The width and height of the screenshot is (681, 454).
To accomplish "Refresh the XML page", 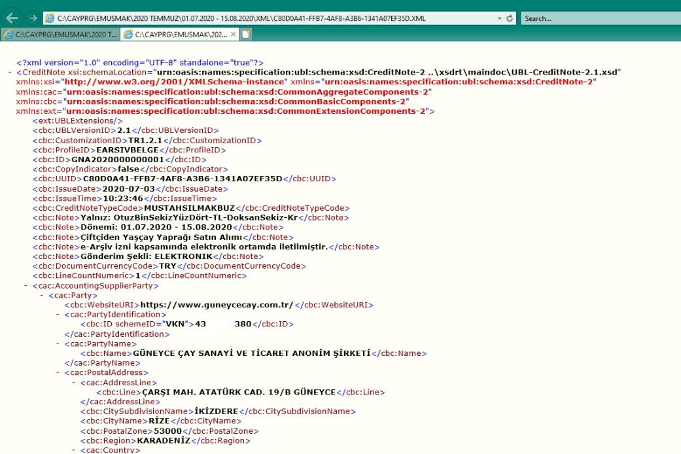I will pyautogui.click(x=510, y=18).
